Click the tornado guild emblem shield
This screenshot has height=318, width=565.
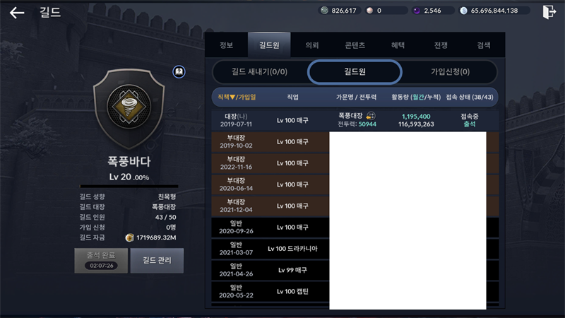coord(129,108)
